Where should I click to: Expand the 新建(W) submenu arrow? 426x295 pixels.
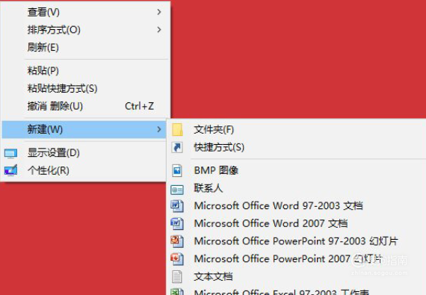[159, 129]
